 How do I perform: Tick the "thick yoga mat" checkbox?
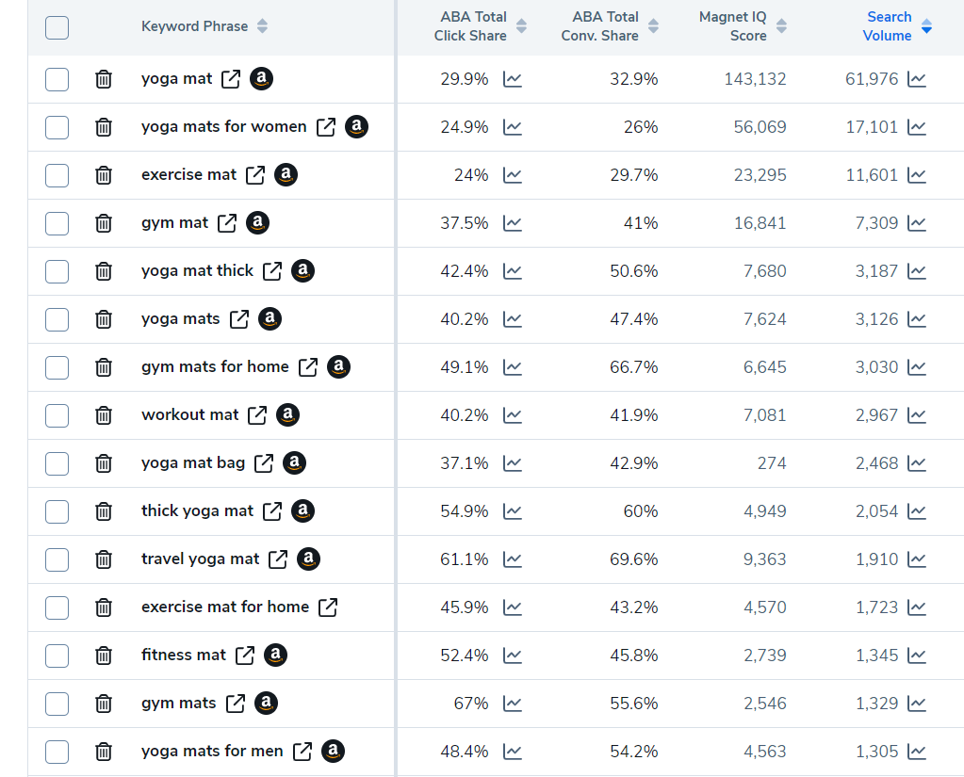coord(57,511)
